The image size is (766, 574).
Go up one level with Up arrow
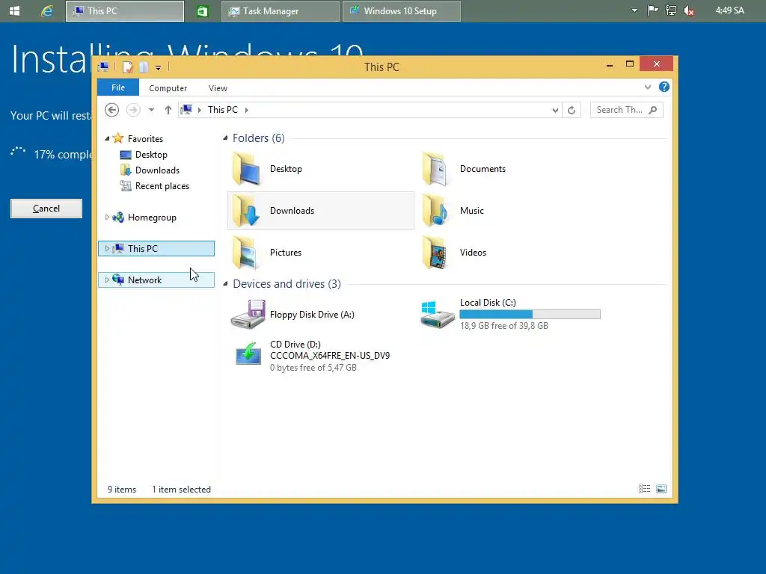coord(168,110)
